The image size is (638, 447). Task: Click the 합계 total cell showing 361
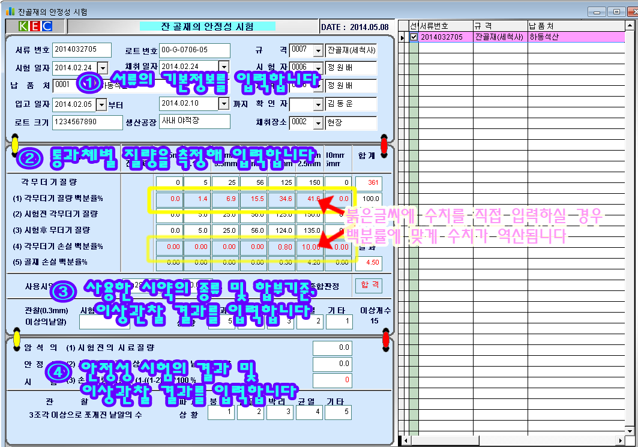[369, 183]
